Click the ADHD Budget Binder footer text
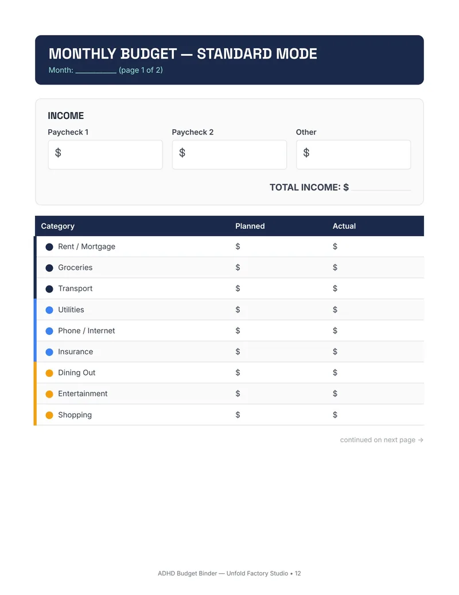459x595 pixels. 229,573
